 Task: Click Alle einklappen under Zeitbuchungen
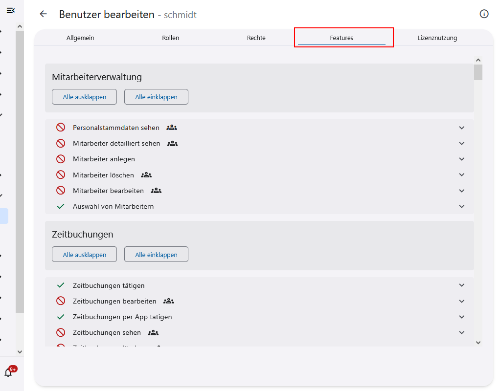[156, 254]
